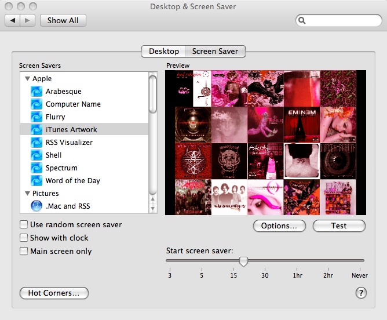
Task: Click the Arabesque screen saver icon
Action: pos(36,92)
